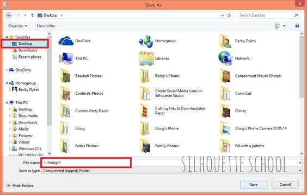Click the Cancel button

coord(285,185)
